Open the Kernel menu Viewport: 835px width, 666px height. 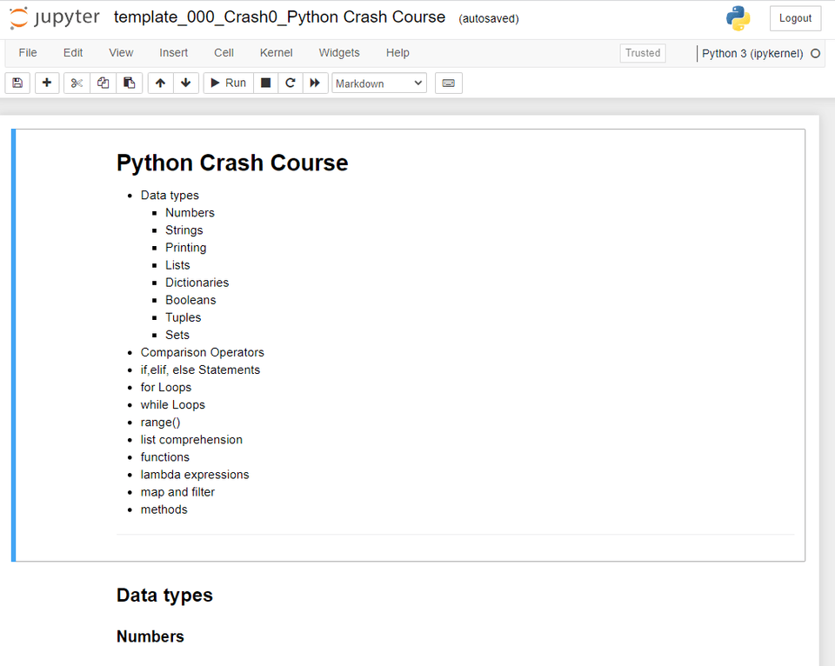[276, 53]
